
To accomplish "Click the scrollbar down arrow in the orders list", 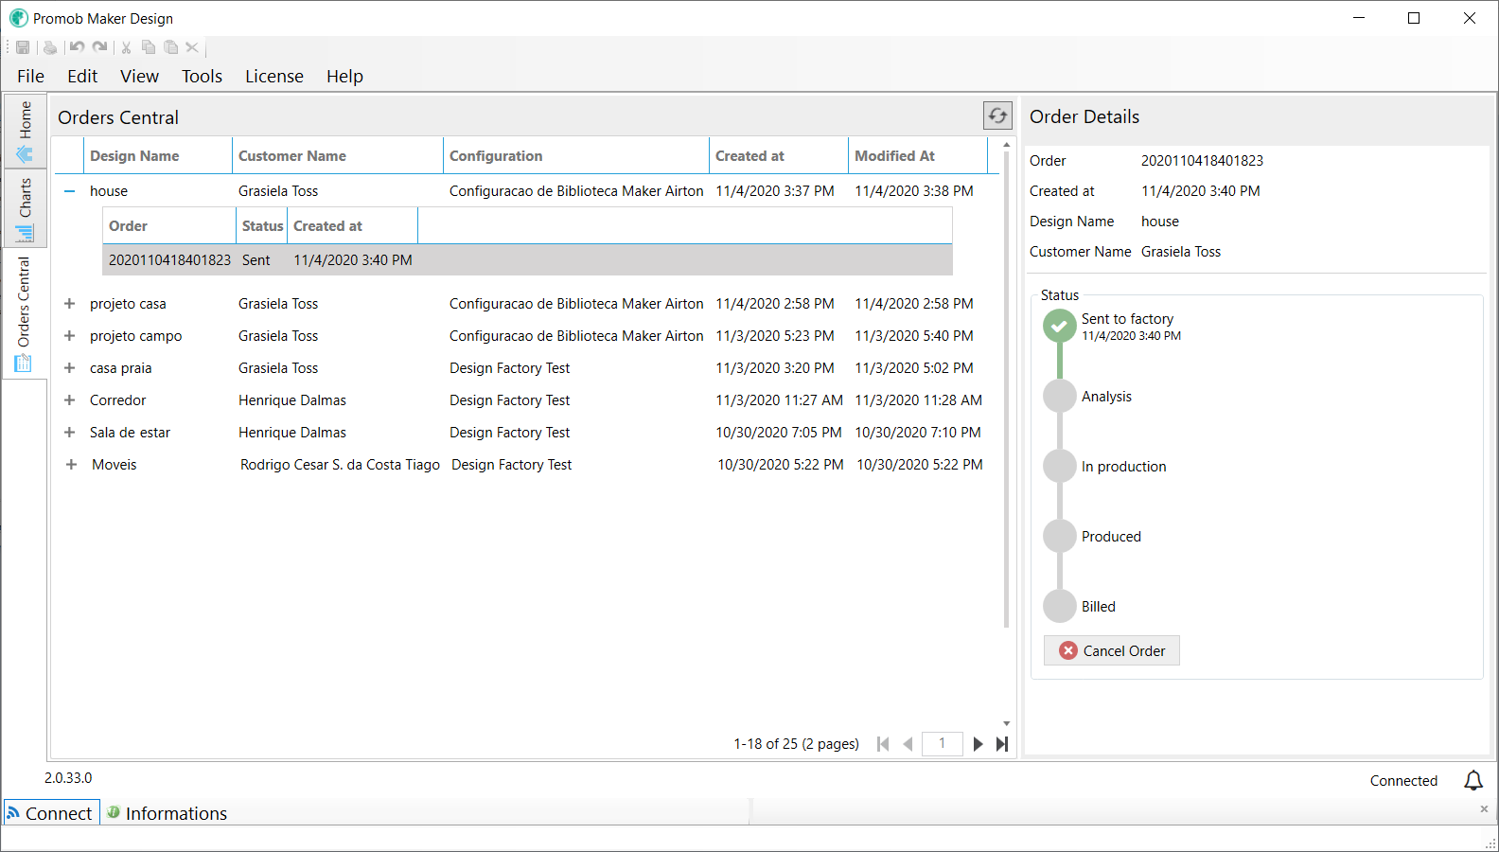I will (x=1006, y=723).
